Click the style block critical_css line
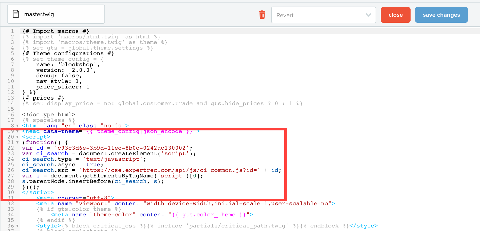This screenshot has width=480, height=231. (207, 226)
